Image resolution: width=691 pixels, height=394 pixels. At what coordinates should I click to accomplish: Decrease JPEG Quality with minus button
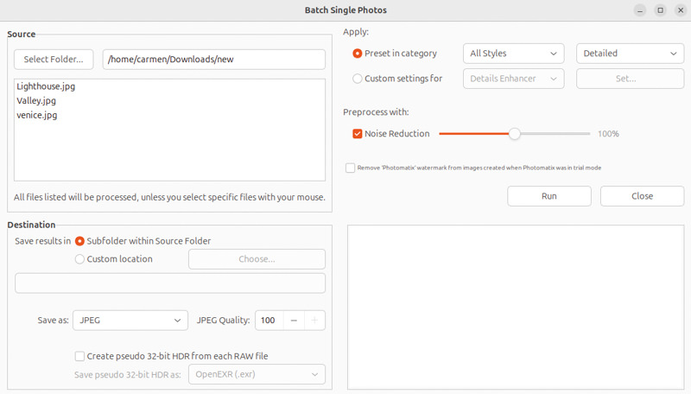pos(294,321)
